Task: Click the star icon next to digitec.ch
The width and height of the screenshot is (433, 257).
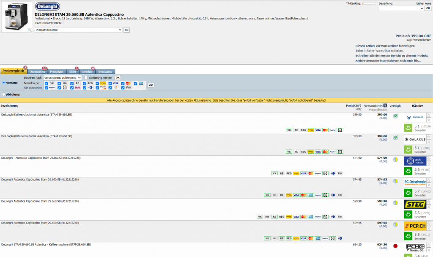Action: [x=429, y=115]
